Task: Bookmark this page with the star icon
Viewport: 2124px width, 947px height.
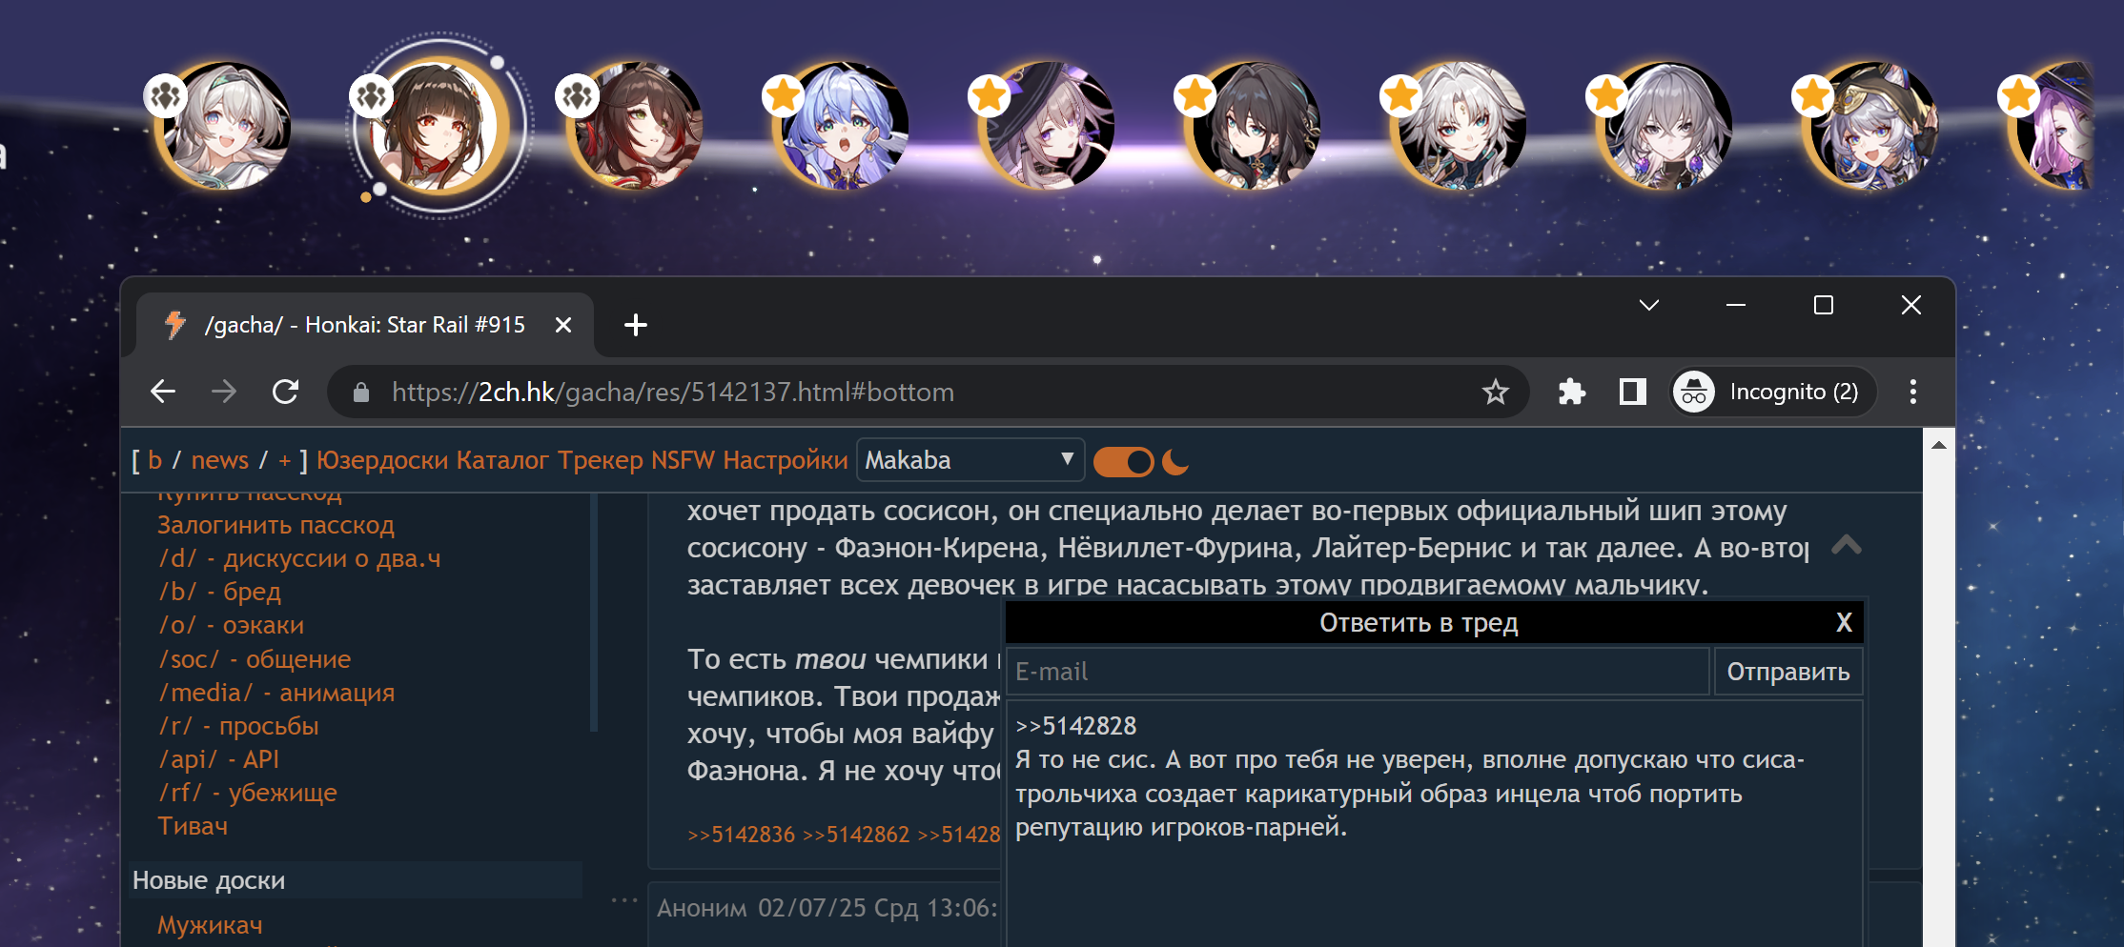Action: point(1495,392)
